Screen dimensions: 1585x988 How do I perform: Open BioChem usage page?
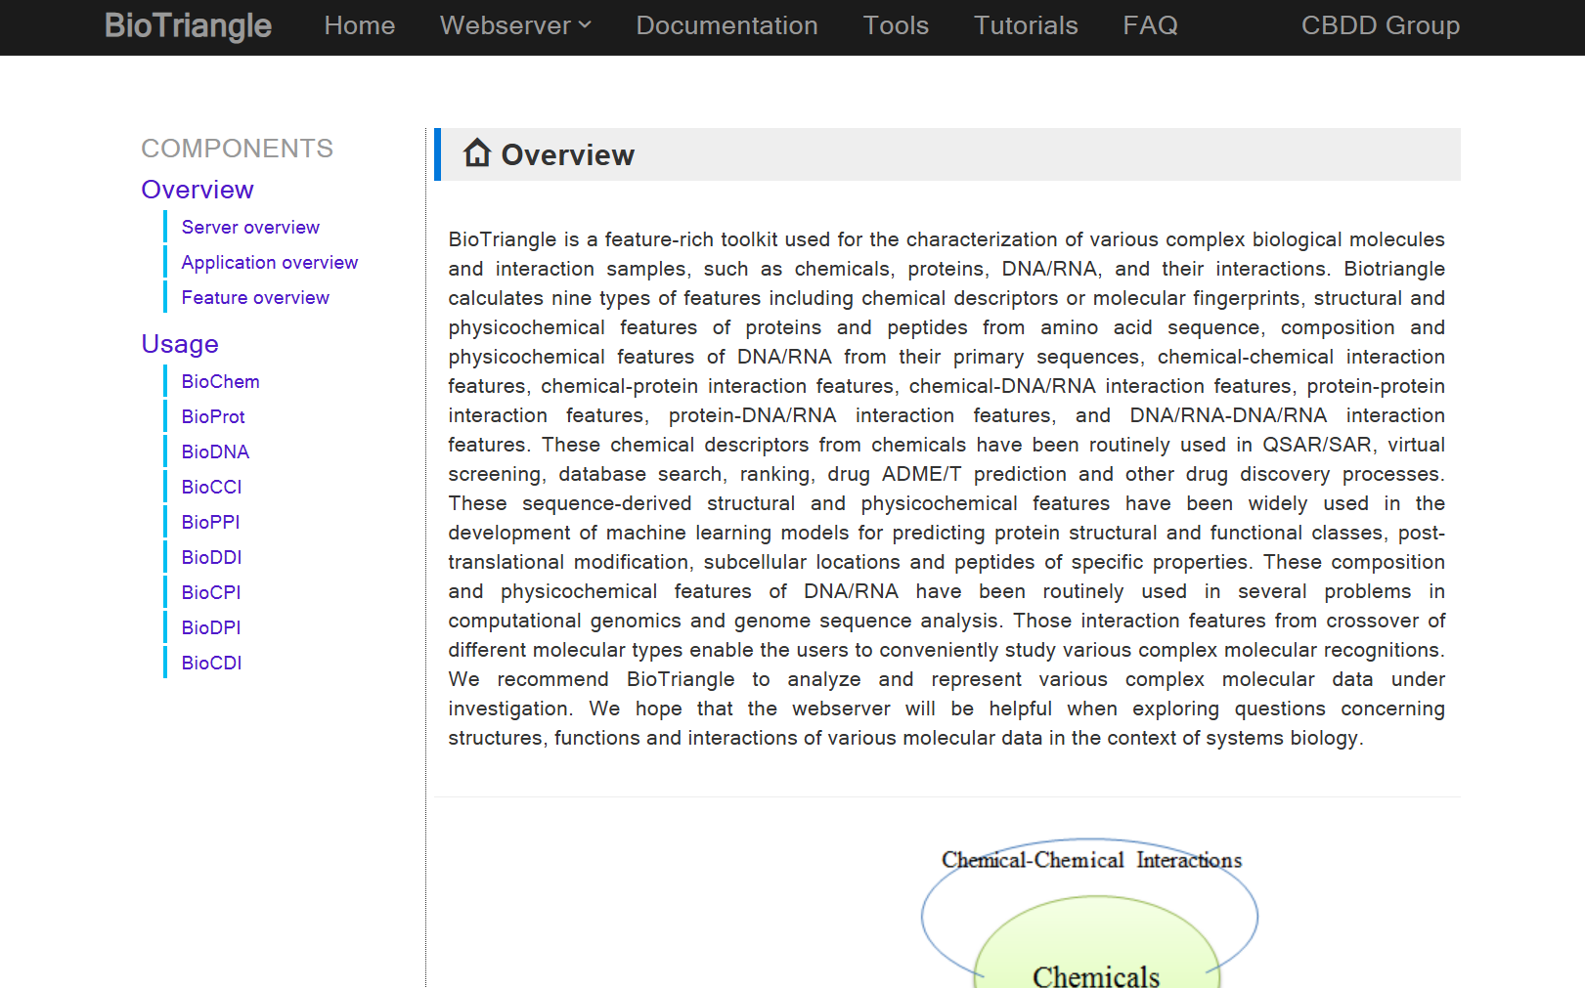coord(220,382)
